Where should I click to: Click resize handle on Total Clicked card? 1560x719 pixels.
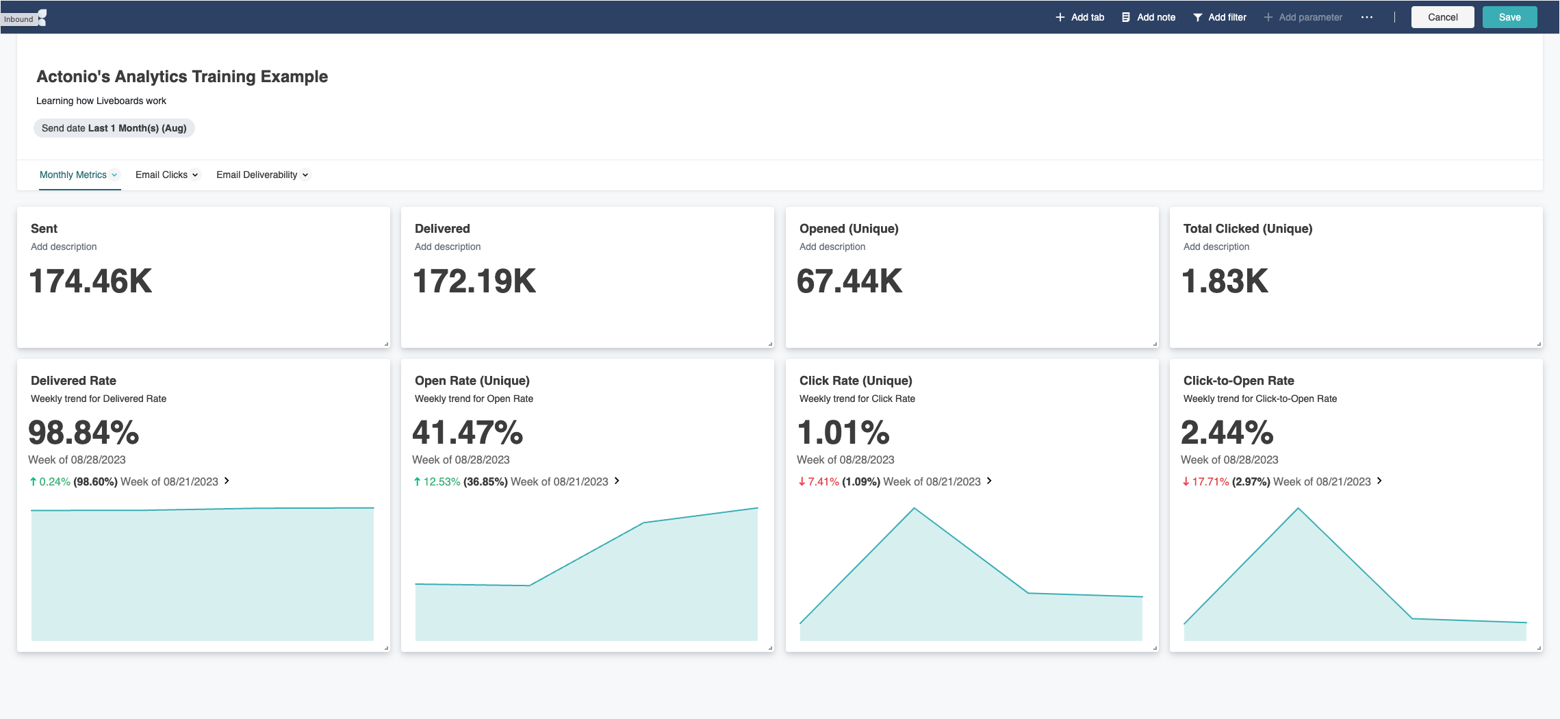(x=1539, y=344)
